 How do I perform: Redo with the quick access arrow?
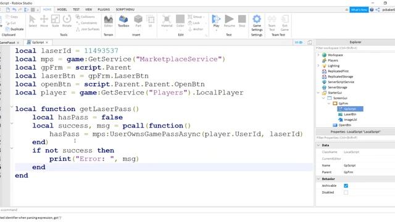20,10
